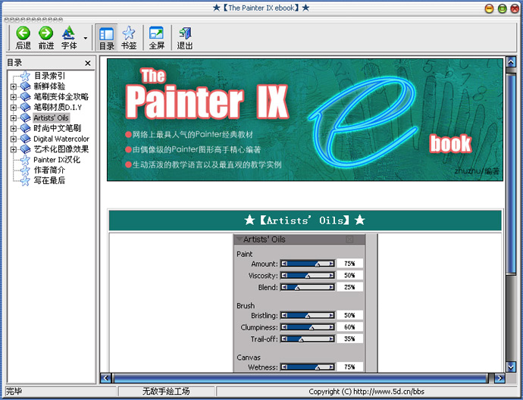The width and height of the screenshot is (523, 400).
Task: Select the Artists' Oils chapter label
Action: click(x=51, y=117)
